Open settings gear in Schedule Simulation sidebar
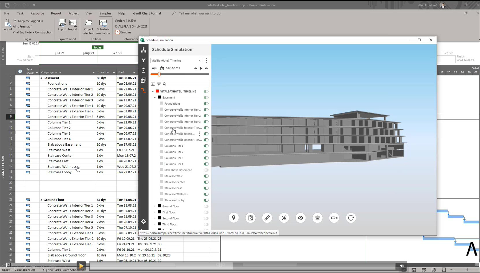Image resolution: width=480 pixels, height=273 pixels. pos(144,222)
